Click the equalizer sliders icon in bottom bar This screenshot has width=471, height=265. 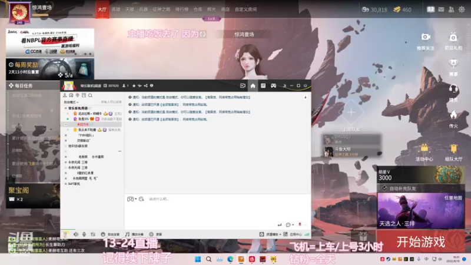coord(93,234)
